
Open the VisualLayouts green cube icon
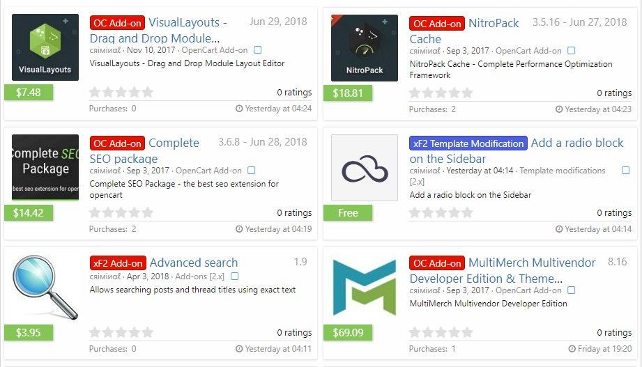point(45,47)
